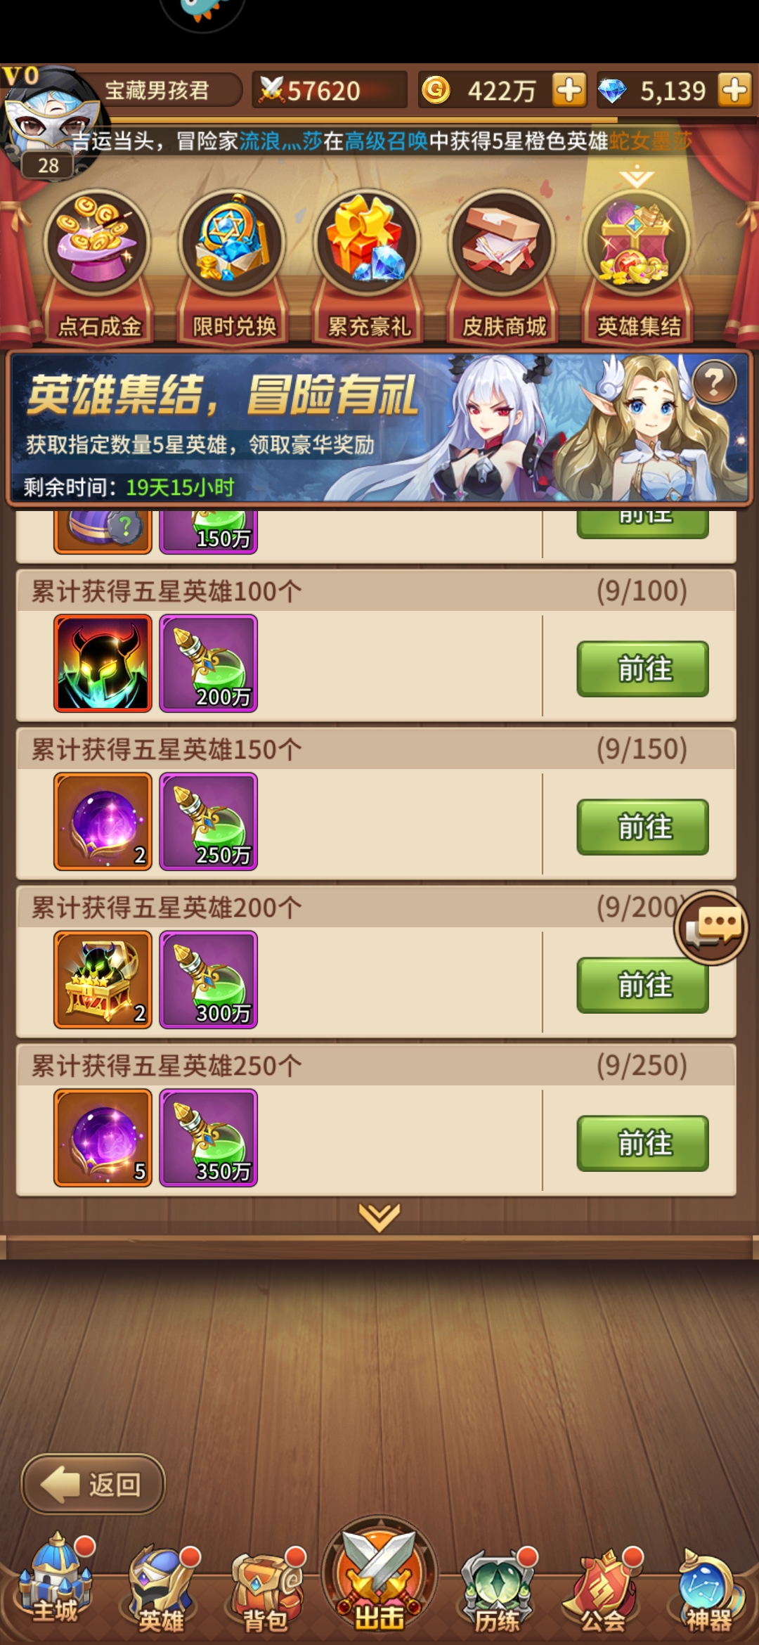Add gold with the plus button
The image size is (759, 1645).
pyautogui.click(x=569, y=90)
